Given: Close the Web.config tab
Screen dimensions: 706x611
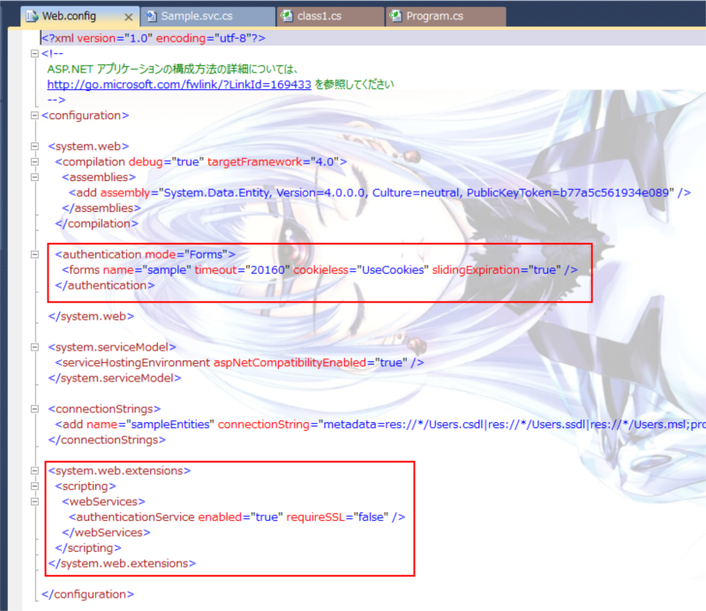Looking at the screenshot, I should tap(128, 17).
